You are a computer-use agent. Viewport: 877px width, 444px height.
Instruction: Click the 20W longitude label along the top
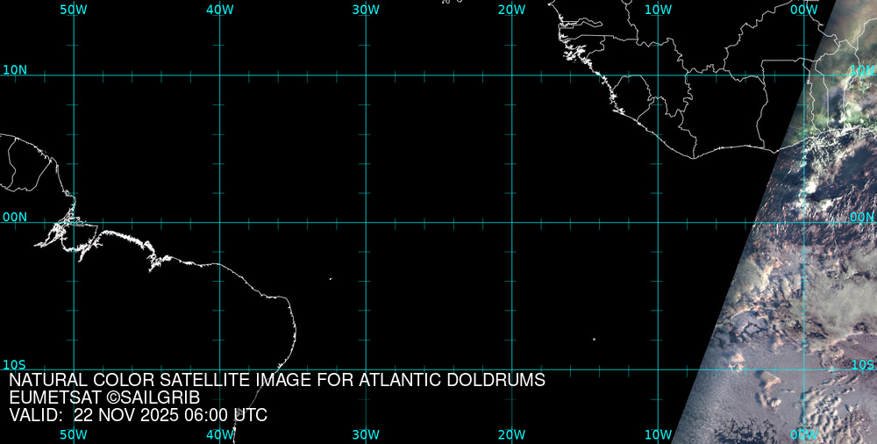pos(511,9)
